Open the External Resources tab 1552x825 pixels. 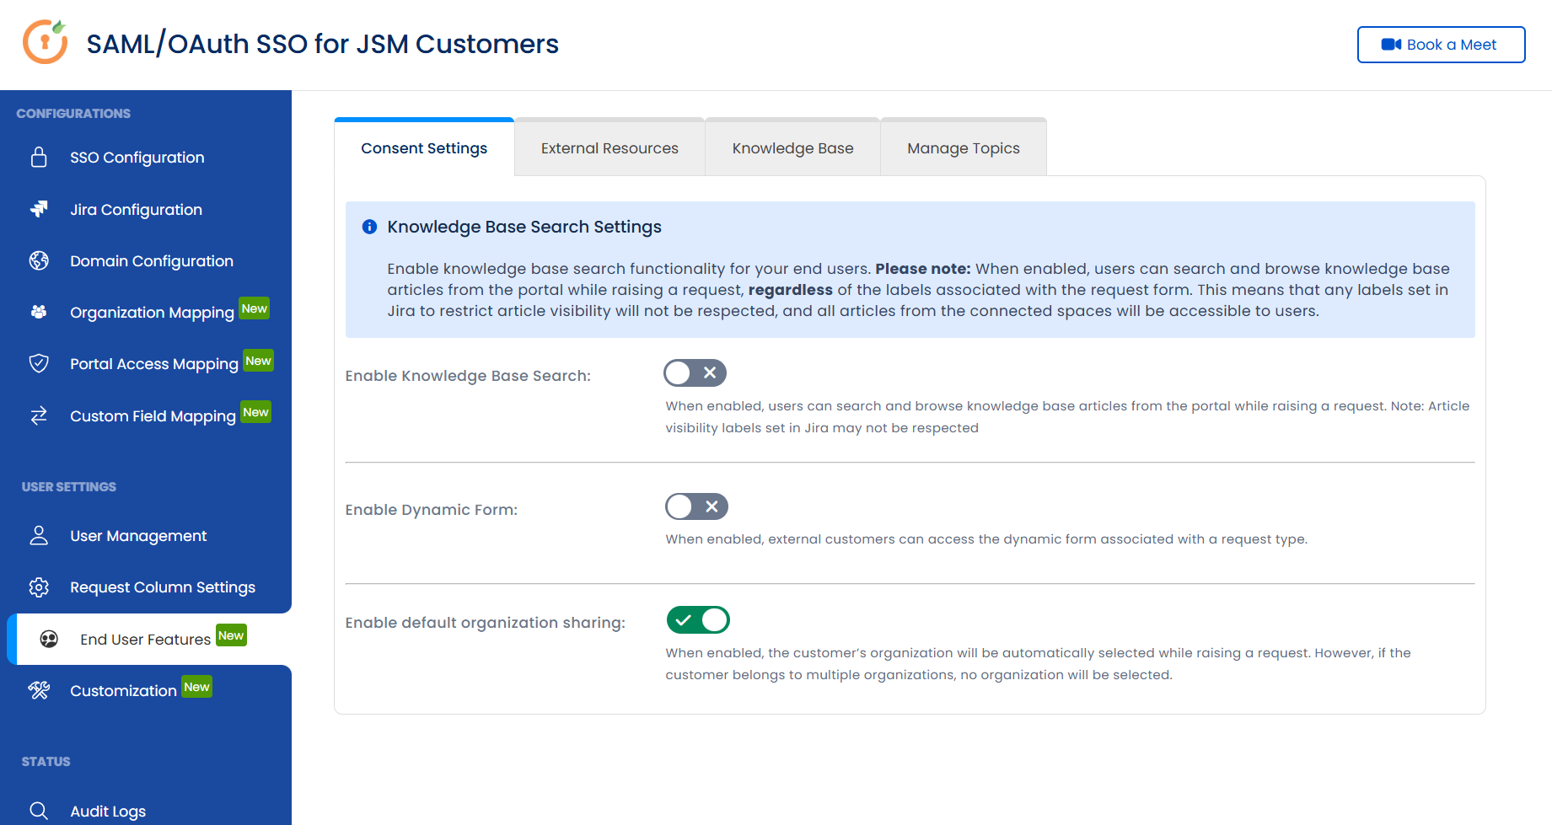point(610,148)
